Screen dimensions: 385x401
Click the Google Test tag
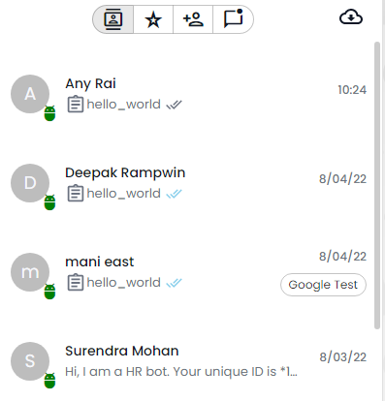pos(323,285)
